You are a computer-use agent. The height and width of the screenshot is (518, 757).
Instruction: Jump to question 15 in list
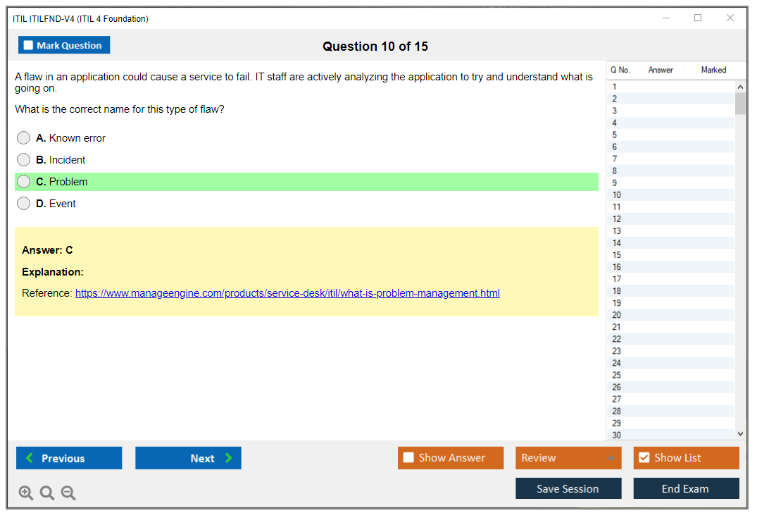(617, 255)
